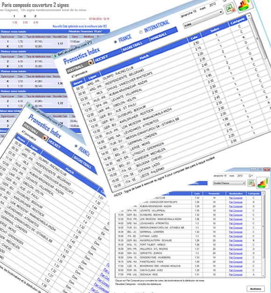Click Résultats Financiers 10 pts header
Screen dimensions: 271x293
(x=85, y=31)
